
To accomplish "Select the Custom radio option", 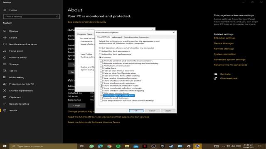I will (100, 58).
